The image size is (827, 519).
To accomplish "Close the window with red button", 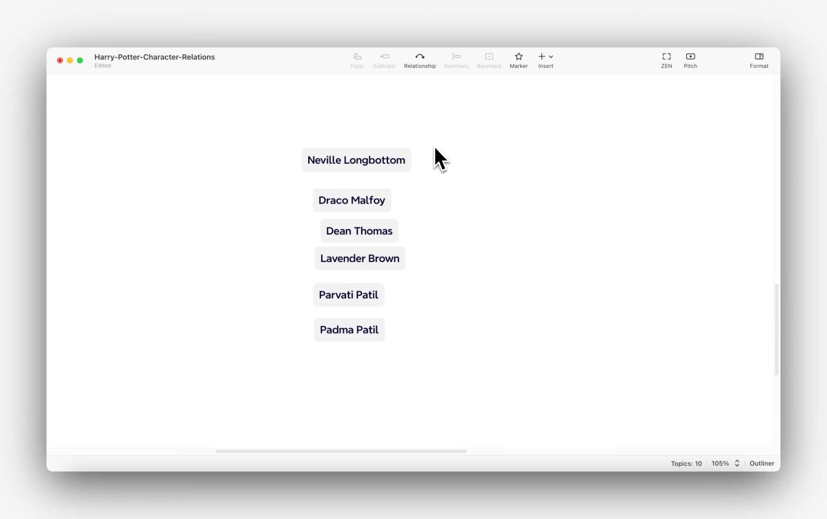I will click(x=60, y=61).
